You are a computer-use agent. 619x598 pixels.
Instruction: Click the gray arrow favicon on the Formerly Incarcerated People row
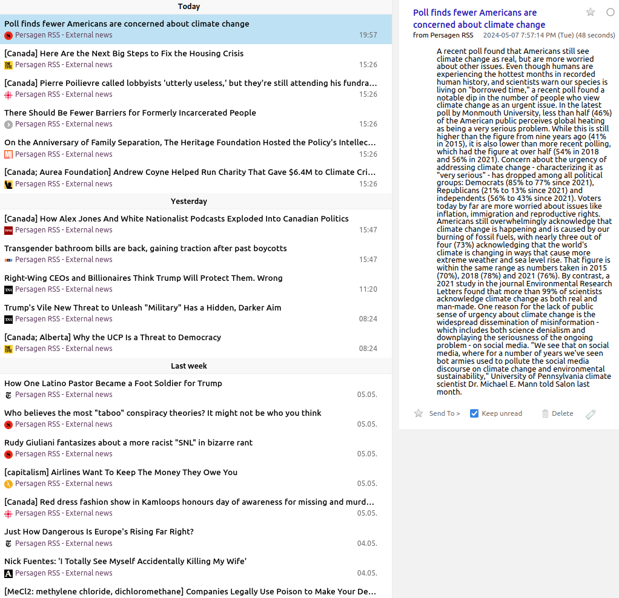click(8, 124)
